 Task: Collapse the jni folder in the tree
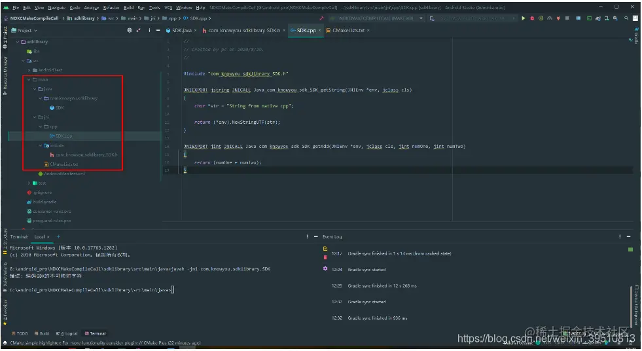coord(35,117)
